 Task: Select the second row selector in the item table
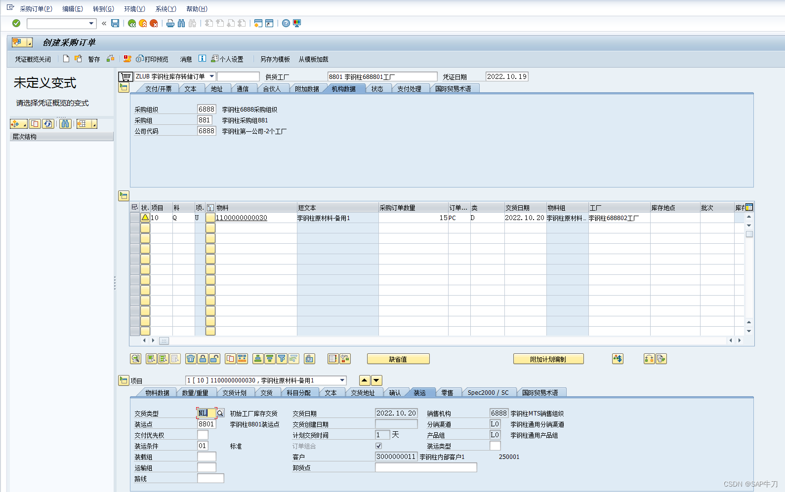(x=135, y=228)
